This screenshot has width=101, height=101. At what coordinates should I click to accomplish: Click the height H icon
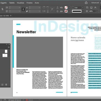point(7,11)
